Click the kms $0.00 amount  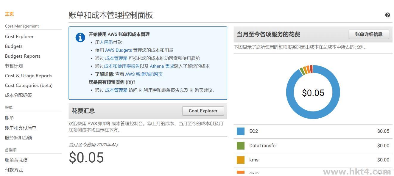click(383, 160)
